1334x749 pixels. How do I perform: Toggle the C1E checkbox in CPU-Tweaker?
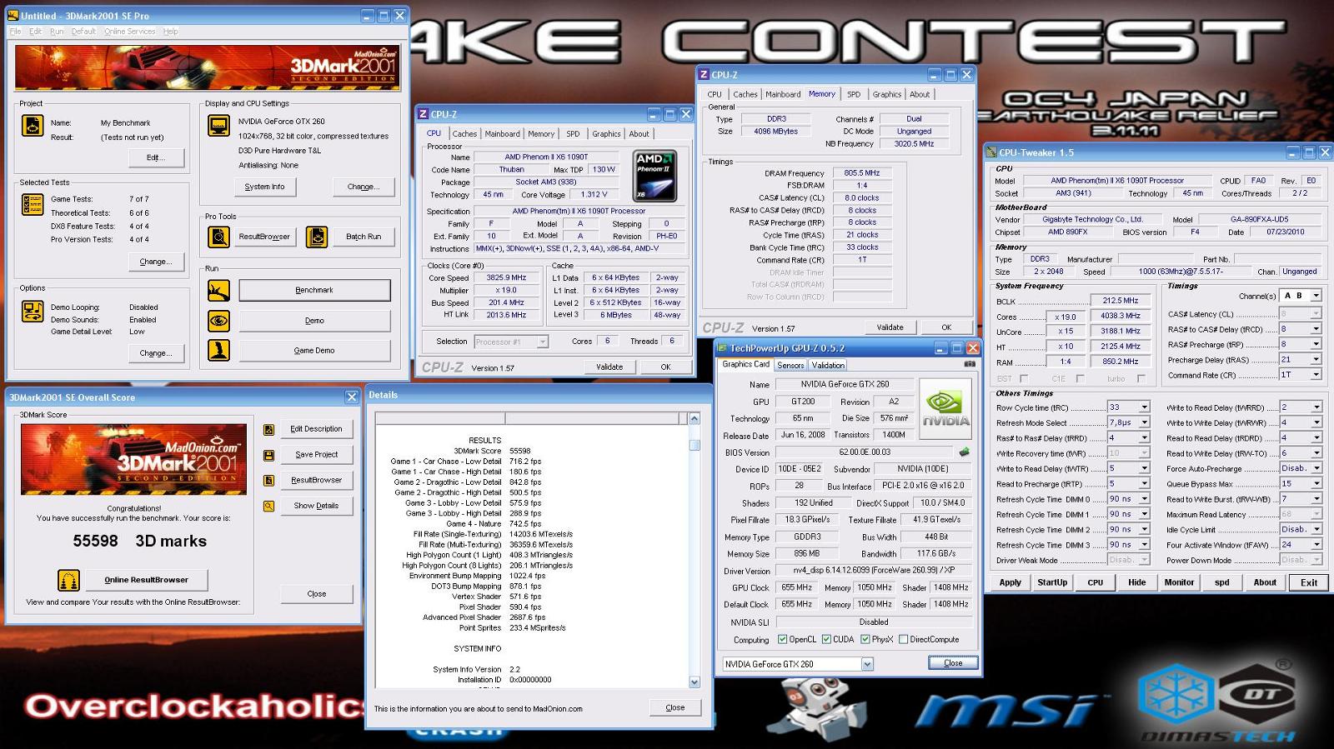pyautogui.click(x=1081, y=379)
